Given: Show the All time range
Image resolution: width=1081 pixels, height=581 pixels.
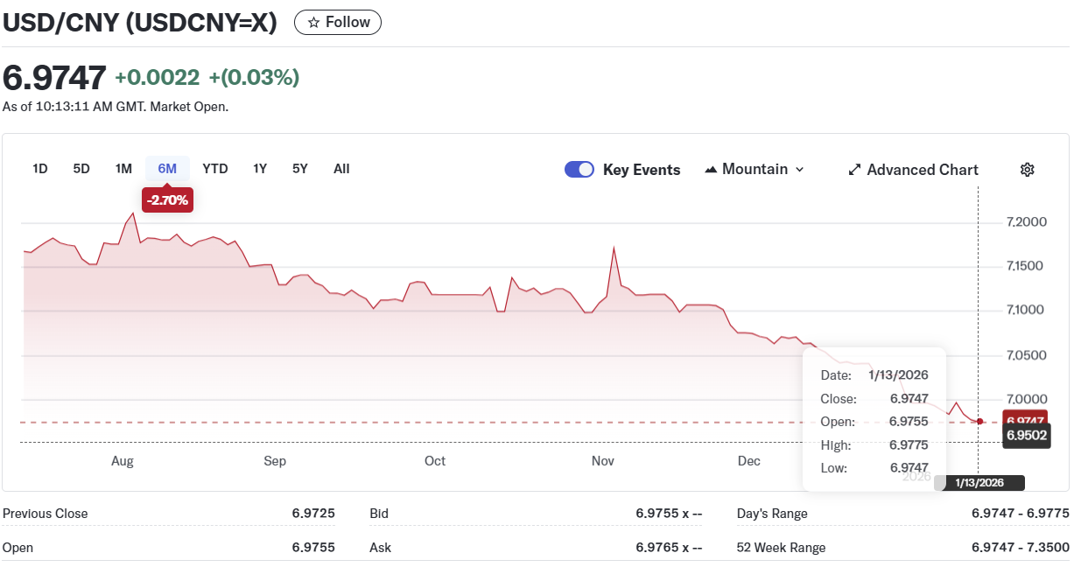Looking at the screenshot, I should click(341, 169).
